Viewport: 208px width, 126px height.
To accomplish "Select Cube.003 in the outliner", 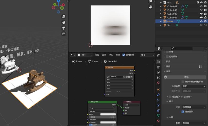I will pyautogui.click(x=172, y=14).
